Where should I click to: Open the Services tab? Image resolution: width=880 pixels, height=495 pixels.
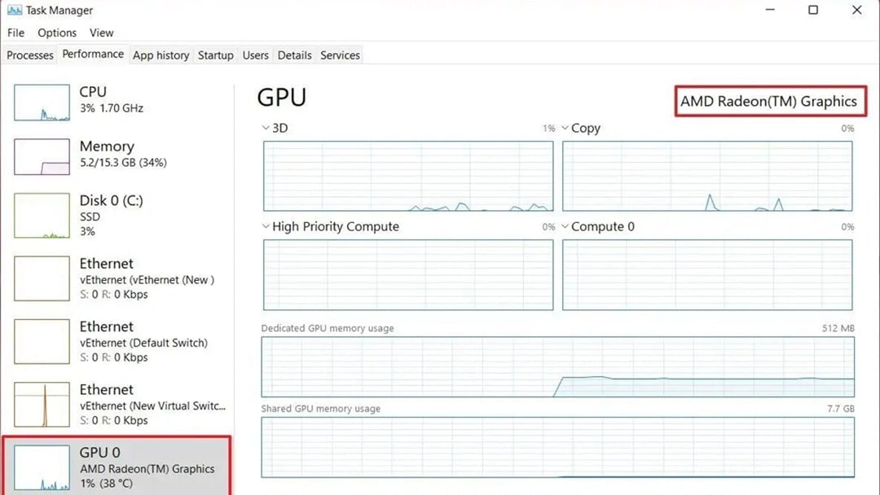tap(340, 55)
